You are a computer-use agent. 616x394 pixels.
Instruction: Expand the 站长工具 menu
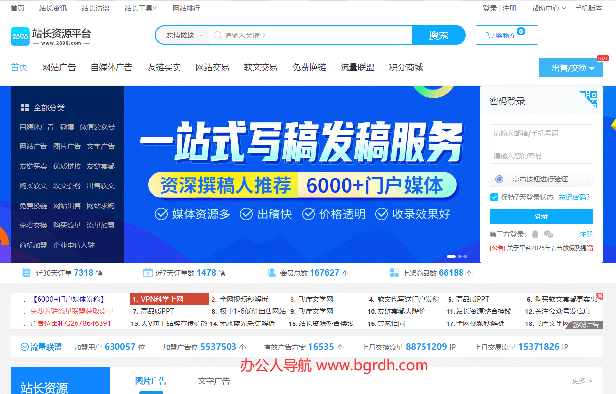[x=141, y=8]
